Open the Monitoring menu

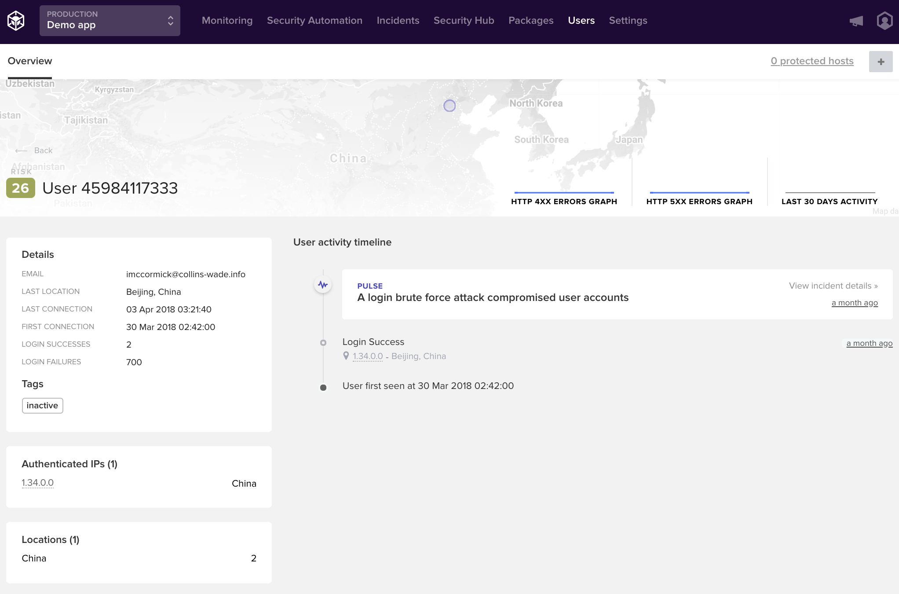tap(227, 21)
